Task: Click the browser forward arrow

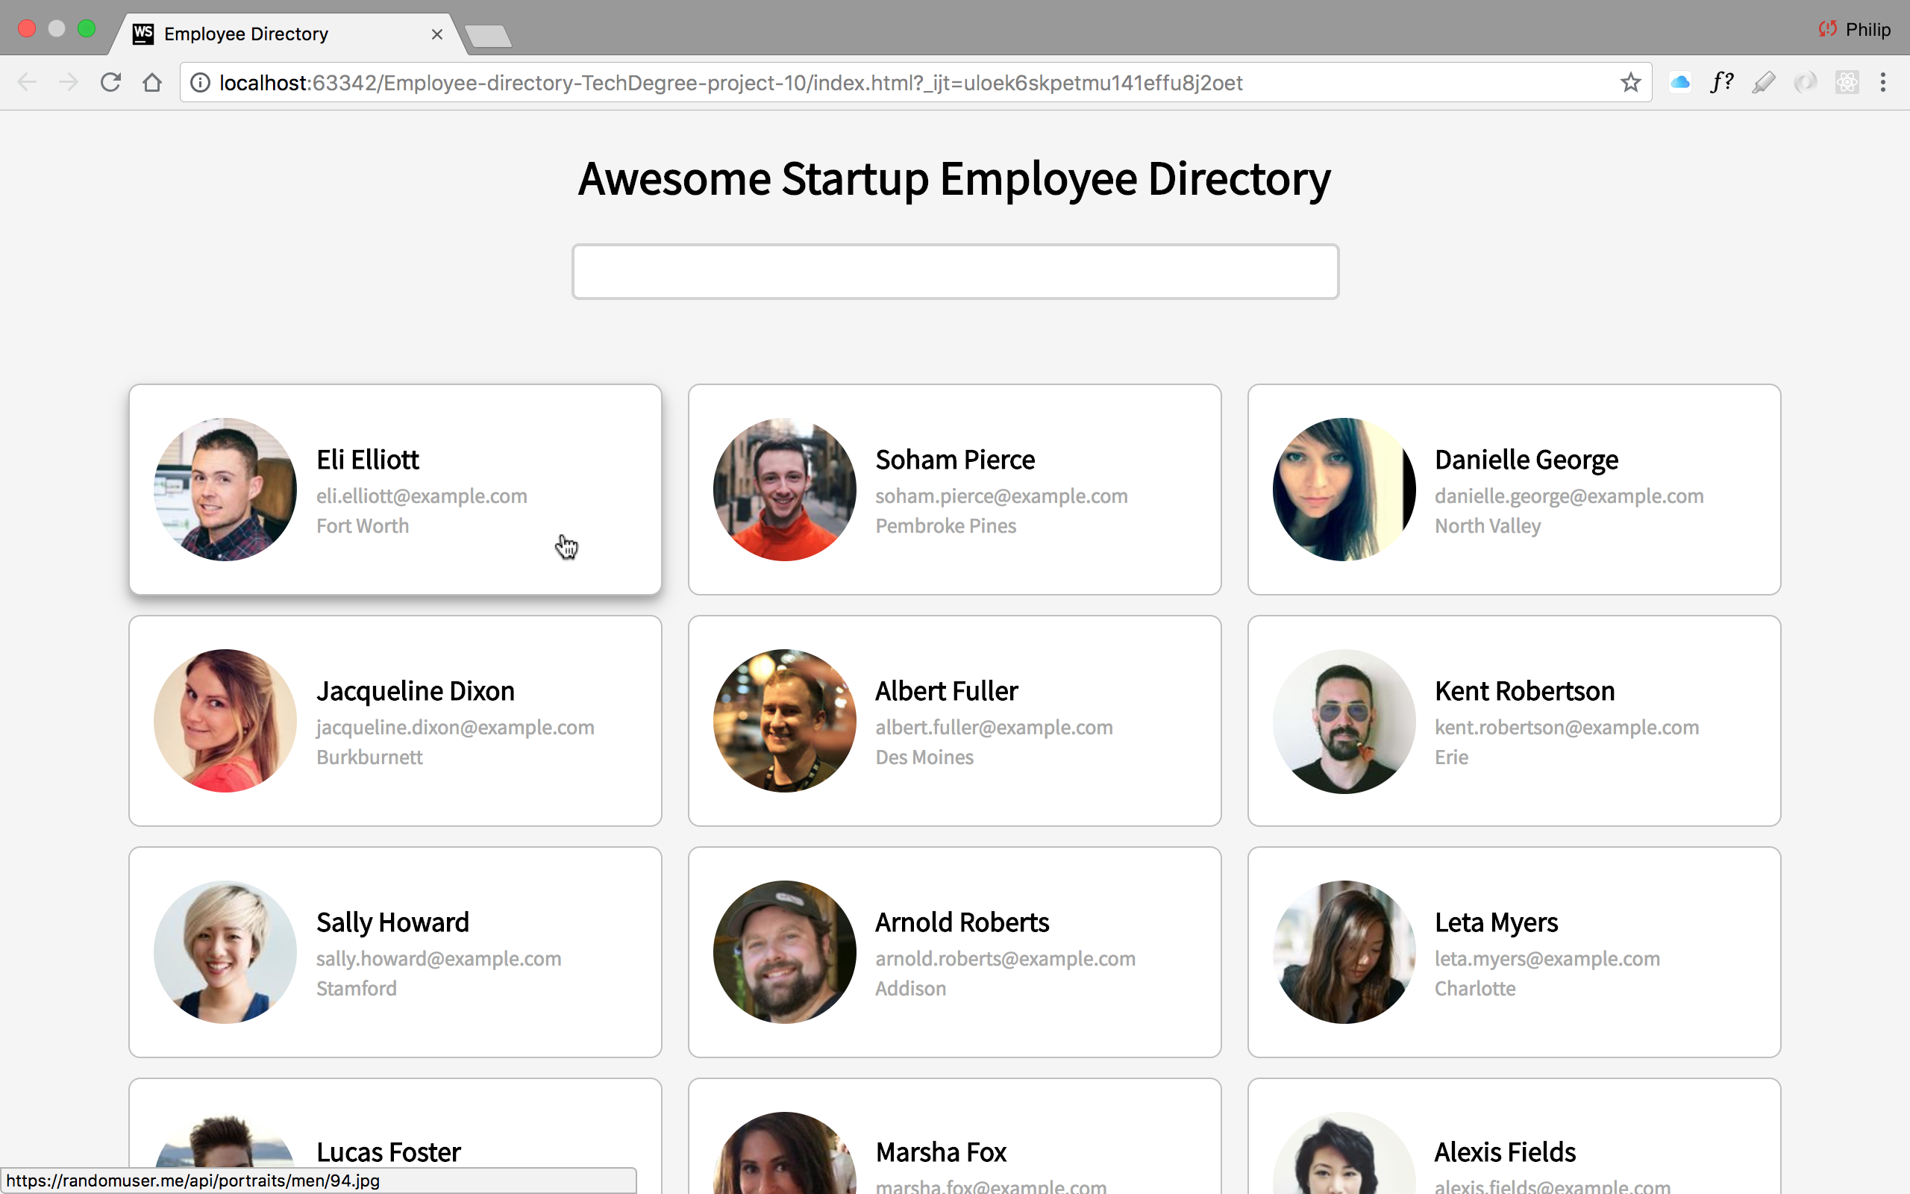Action: click(x=69, y=82)
